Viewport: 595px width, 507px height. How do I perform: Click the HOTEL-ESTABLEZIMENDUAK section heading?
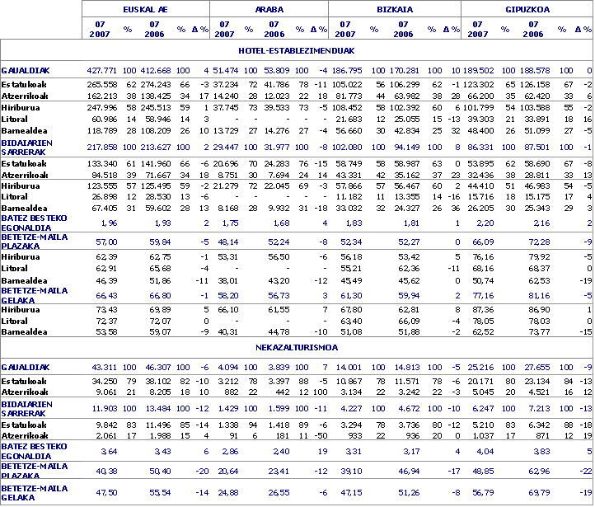click(x=297, y=50)
